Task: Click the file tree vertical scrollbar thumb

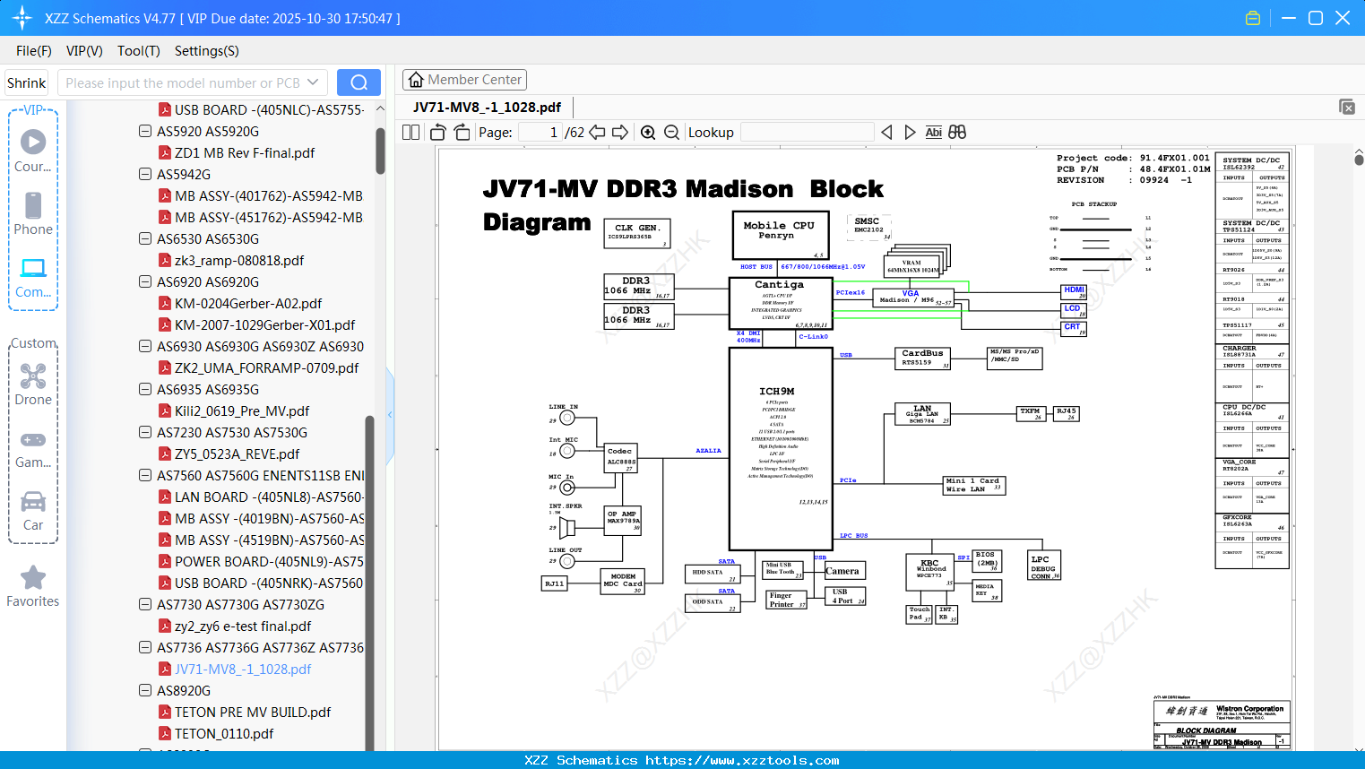Action: tap(380, 150)
